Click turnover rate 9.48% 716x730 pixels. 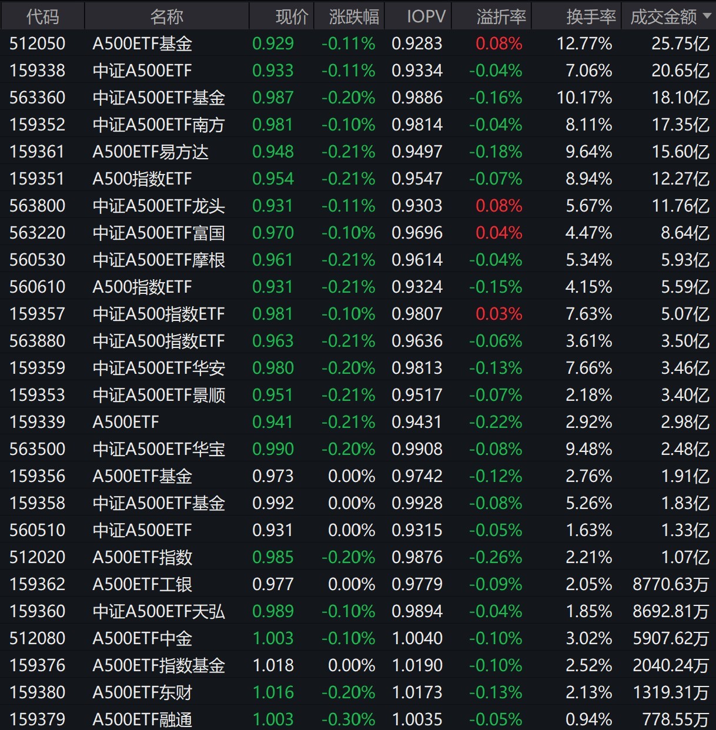(x=588, y=449)
